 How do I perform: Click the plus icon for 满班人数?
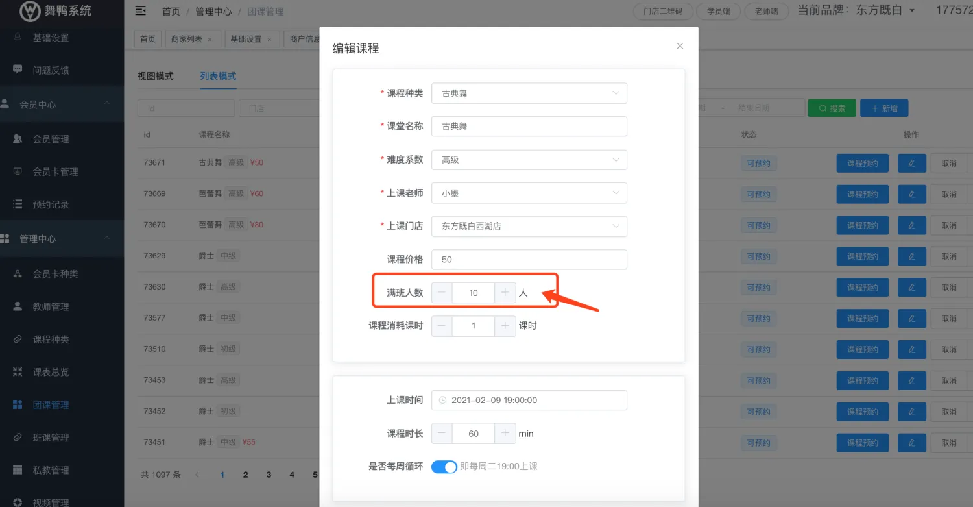(505, 293)
